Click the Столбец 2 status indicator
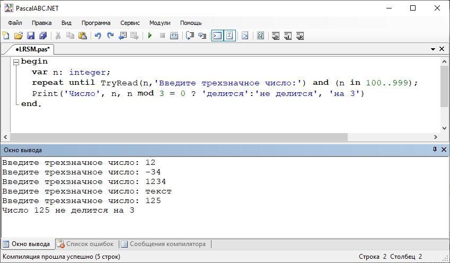 pos(406,257)
